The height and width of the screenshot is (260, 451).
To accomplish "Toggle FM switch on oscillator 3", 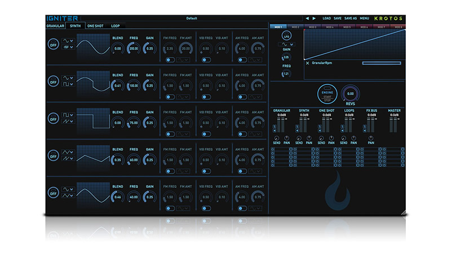I will (x=170, y=134).
